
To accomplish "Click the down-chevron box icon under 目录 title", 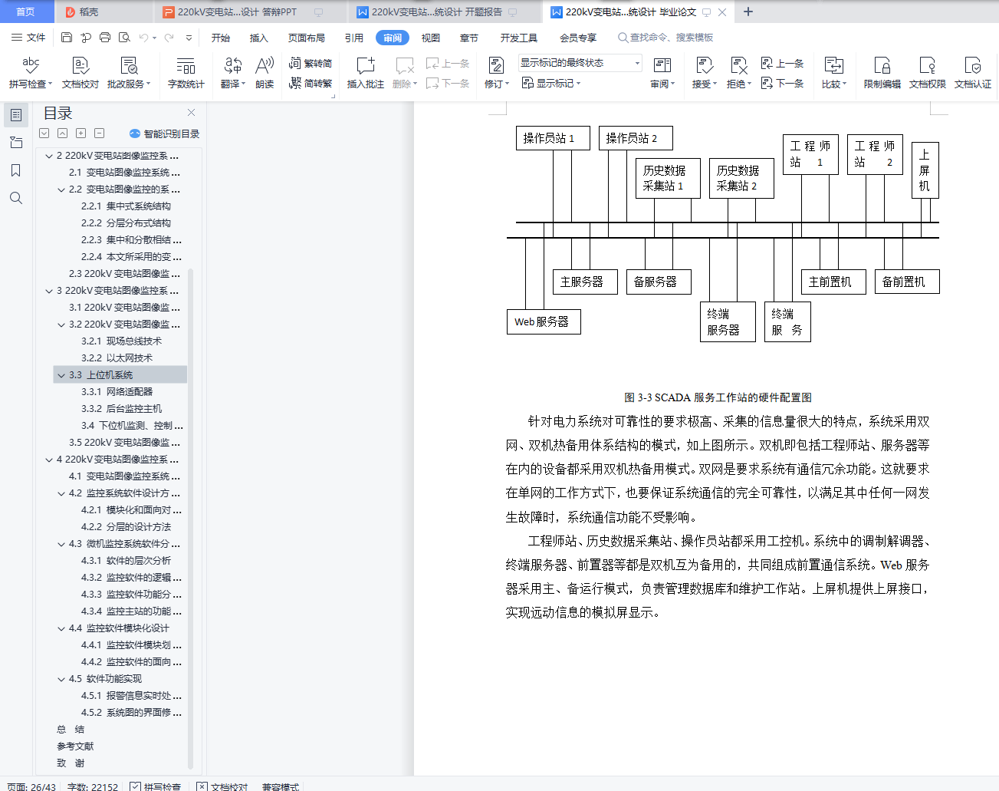I will (44, 133).
